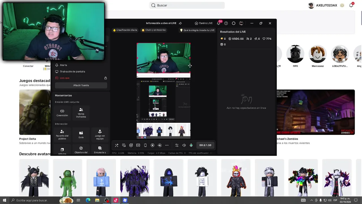Open the magic wand effects tool
Image resolution: width=362 pixels, height=204 pixels.
pyautogui.click(x=117, y=145)
